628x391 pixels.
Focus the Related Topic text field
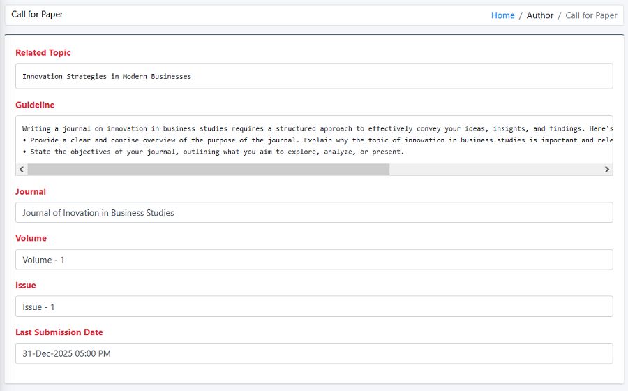pos(314,76)
